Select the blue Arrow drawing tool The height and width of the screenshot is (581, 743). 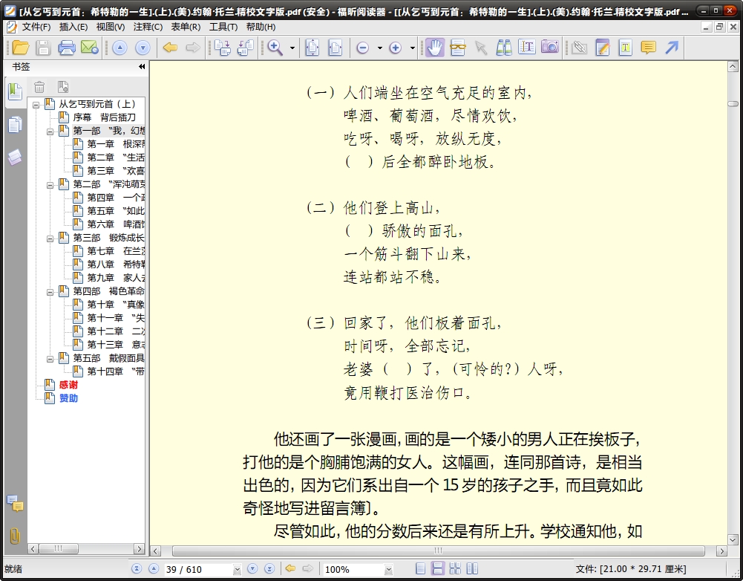tap(672, 48)
